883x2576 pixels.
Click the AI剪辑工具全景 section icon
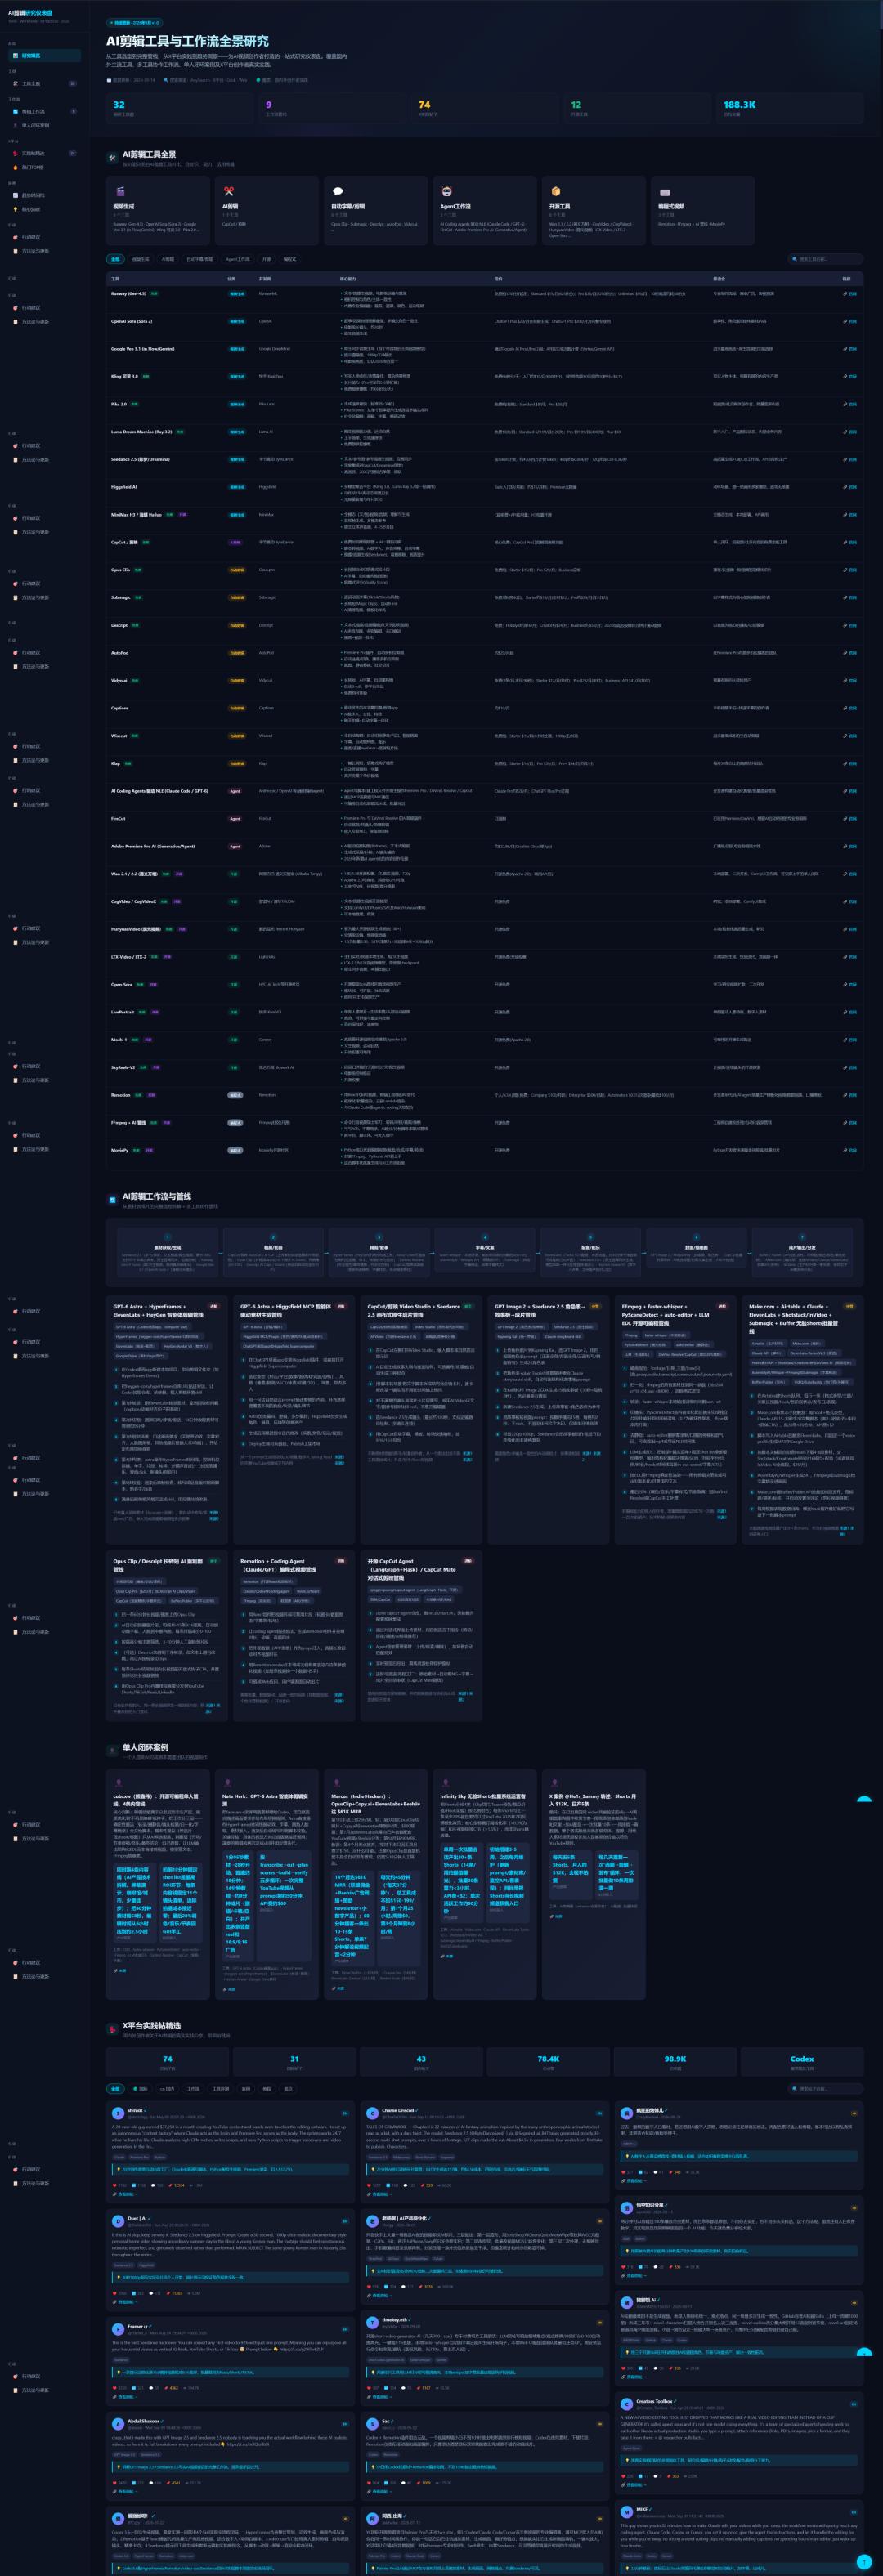point(113,157)
